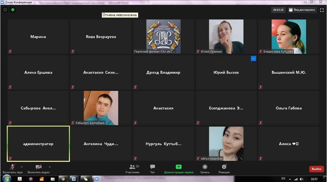Viewport: 327px width, 182px height.
Task: Unmute the microphone
Action: click(13, 168)
